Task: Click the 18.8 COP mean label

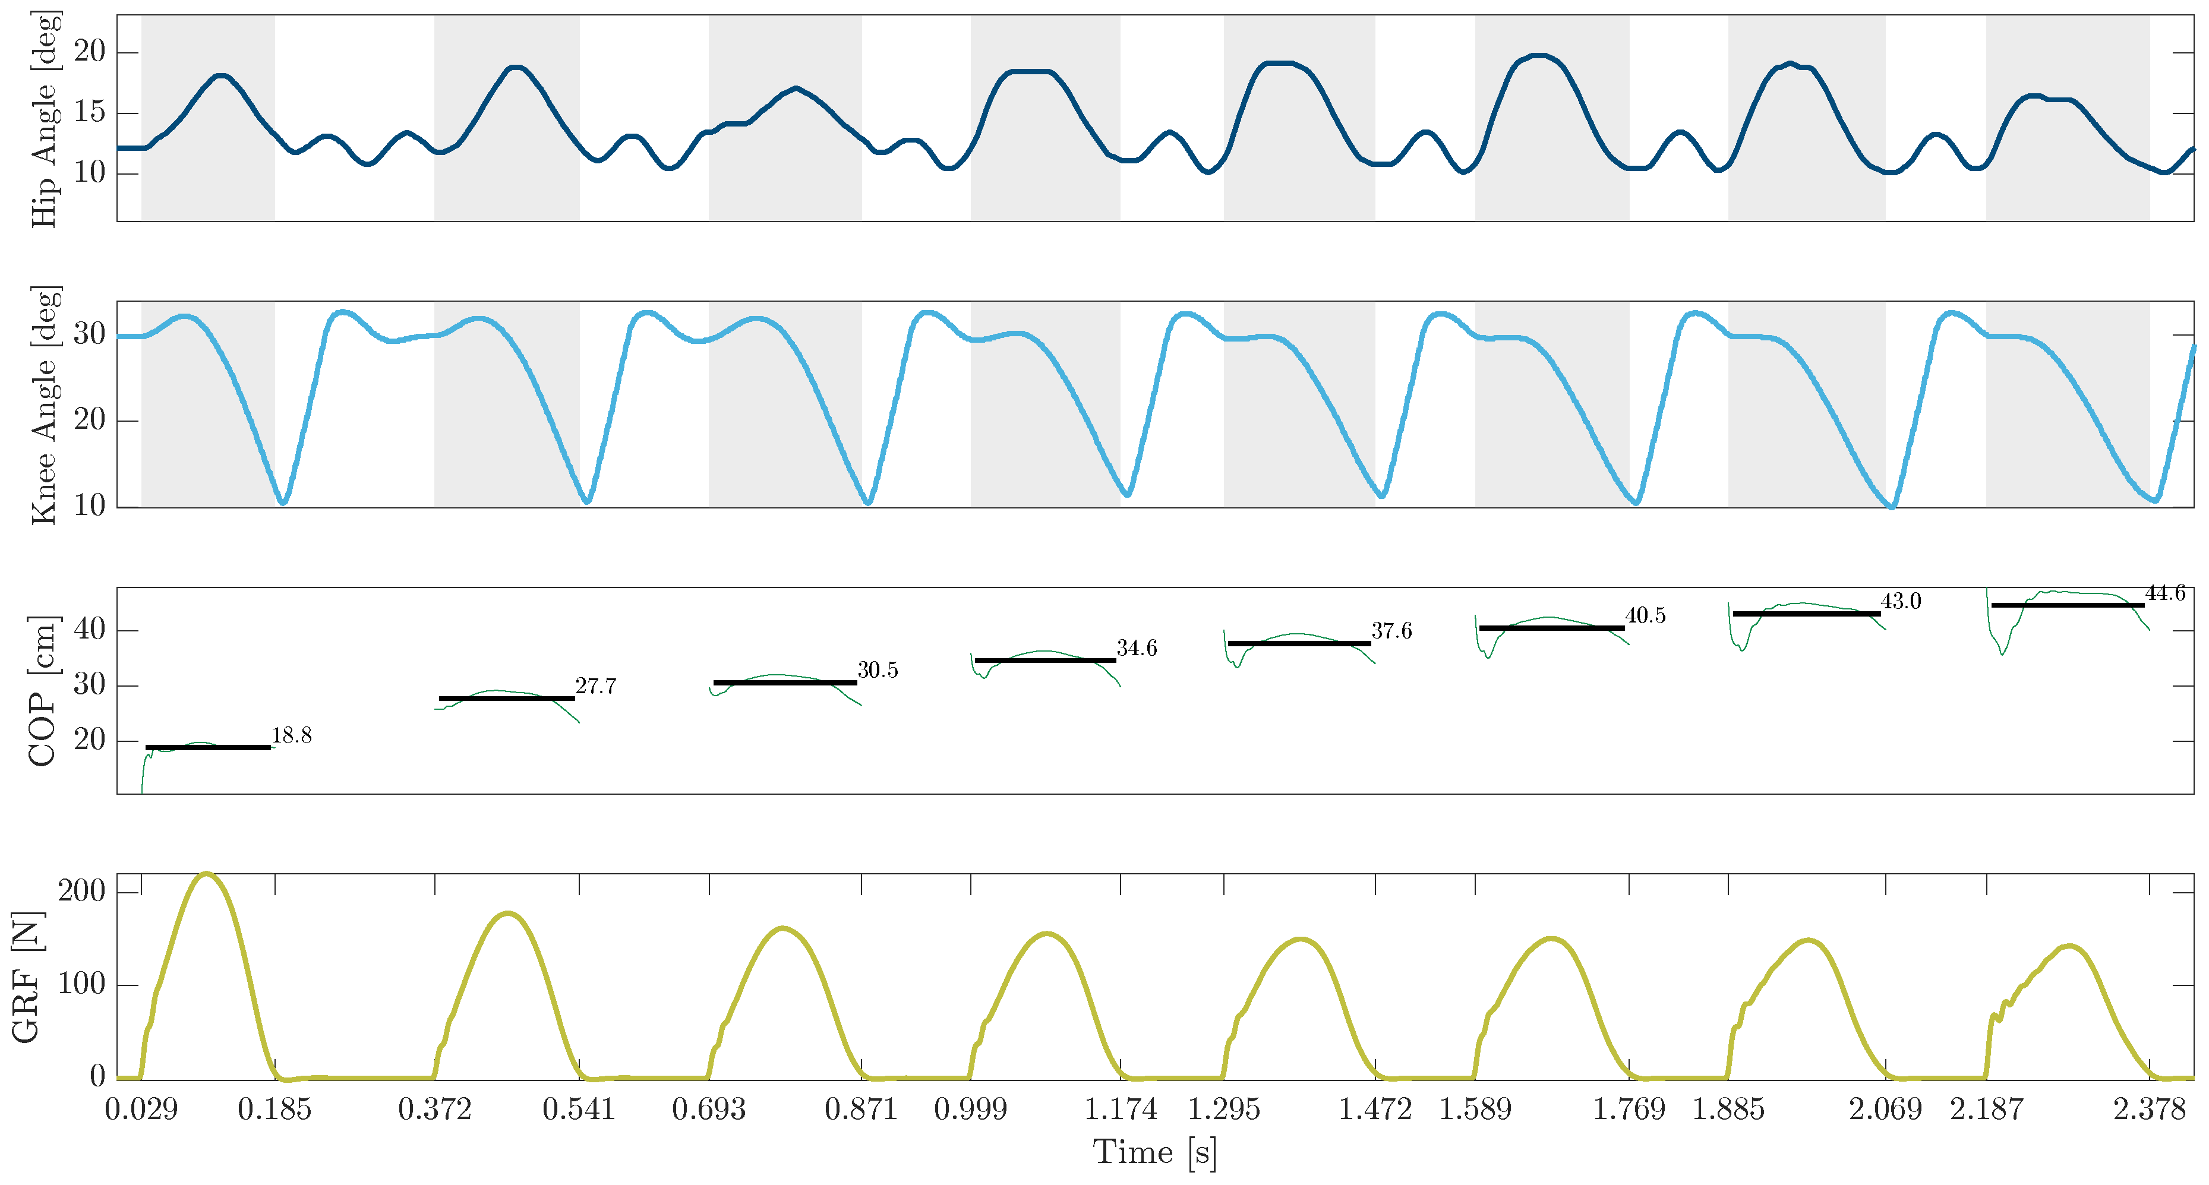Action: pos(292,736)
